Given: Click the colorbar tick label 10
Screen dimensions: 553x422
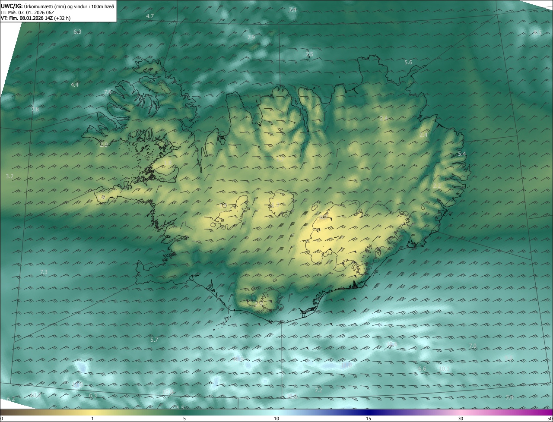Looking at the screenshot, I should (276, 419).
